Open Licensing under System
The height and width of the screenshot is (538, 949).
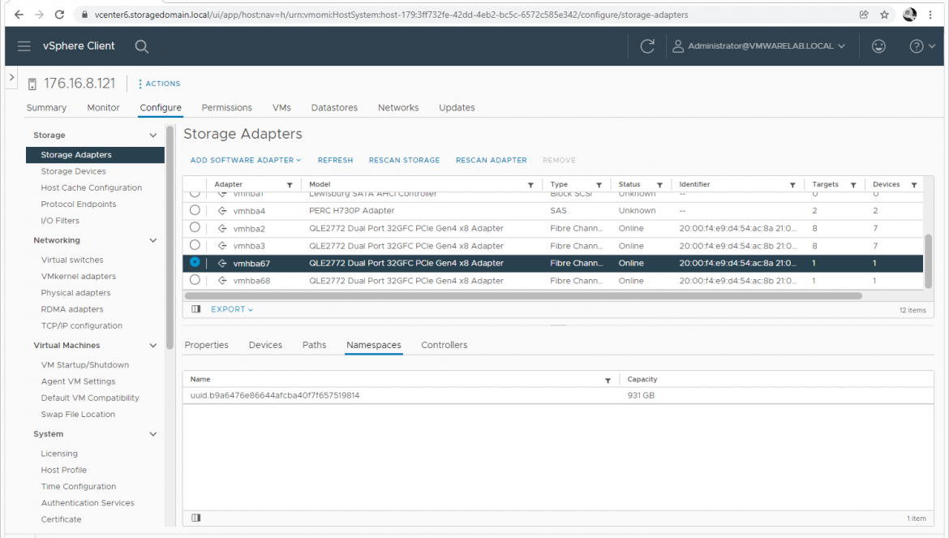(x=59, y=454)
